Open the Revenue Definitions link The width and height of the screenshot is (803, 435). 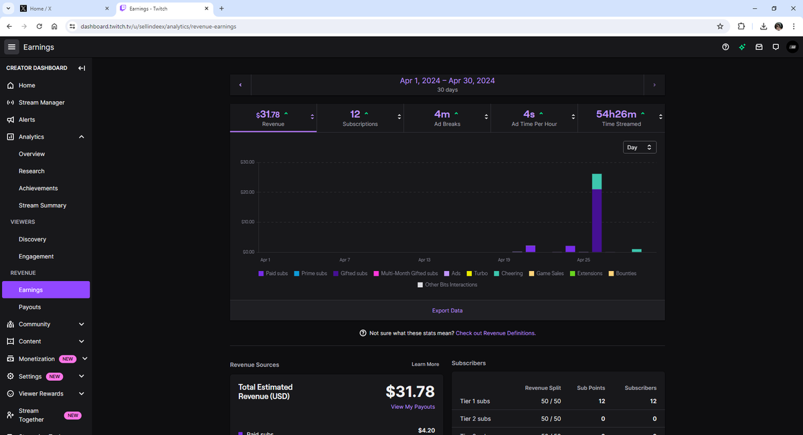coord(495,333)
